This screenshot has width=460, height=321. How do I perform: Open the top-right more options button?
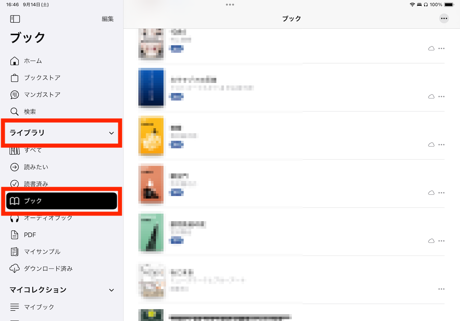[x=444, y=19]
